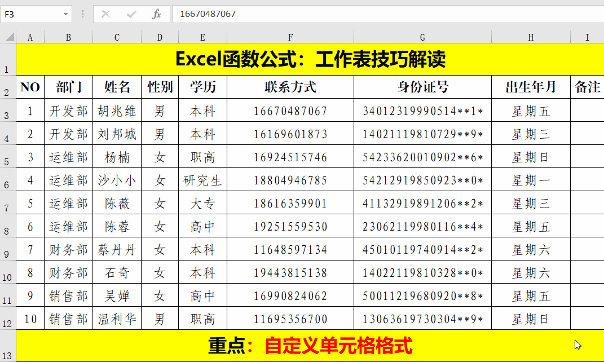This screenshot has width=604, height=362.
Task: Click the Insert Function fx icon
Action: pyautogui.click(x=156, y=14)
